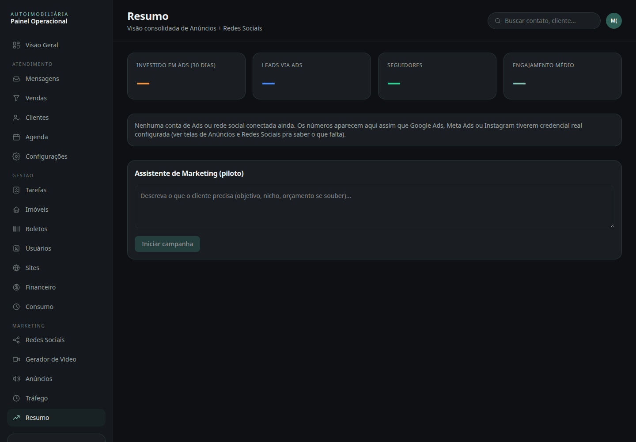Click the Tarefas checklist icon
The image size is (636, 442).
(x=16, y=190)
